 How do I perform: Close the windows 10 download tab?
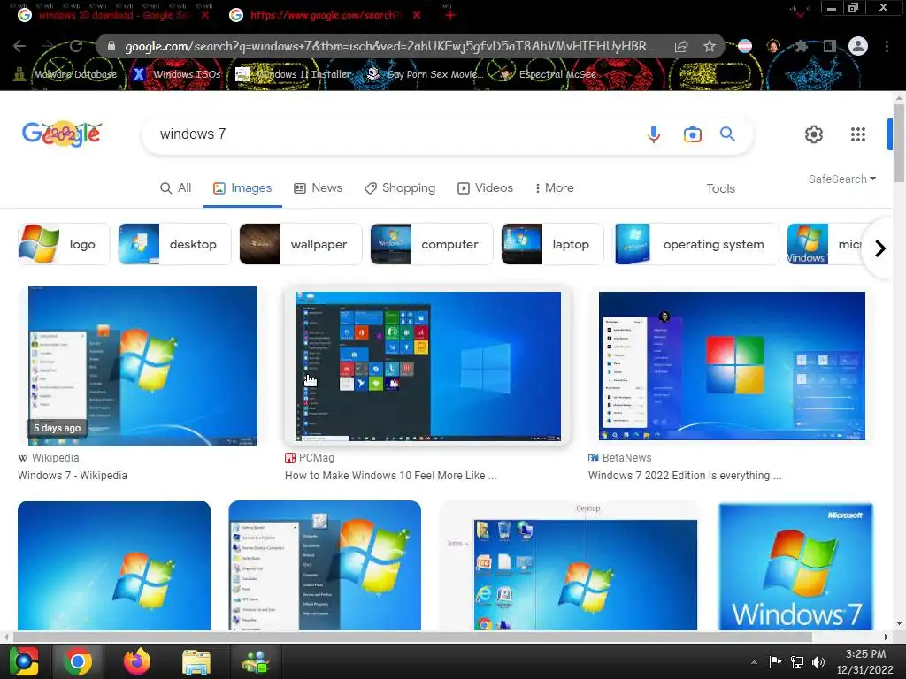[x=205, y=15]
